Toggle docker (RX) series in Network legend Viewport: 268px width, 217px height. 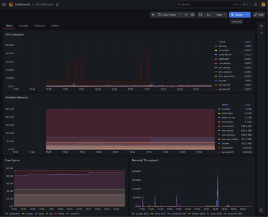(x=198, y=214)
